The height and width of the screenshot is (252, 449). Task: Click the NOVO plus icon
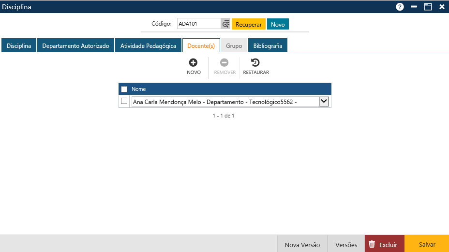coord(193,62)
